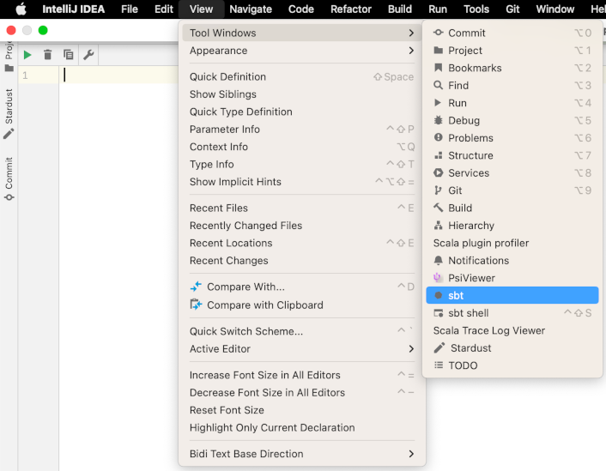Open the Commit side tool window

pyautogui.click(x=9, y=178)
